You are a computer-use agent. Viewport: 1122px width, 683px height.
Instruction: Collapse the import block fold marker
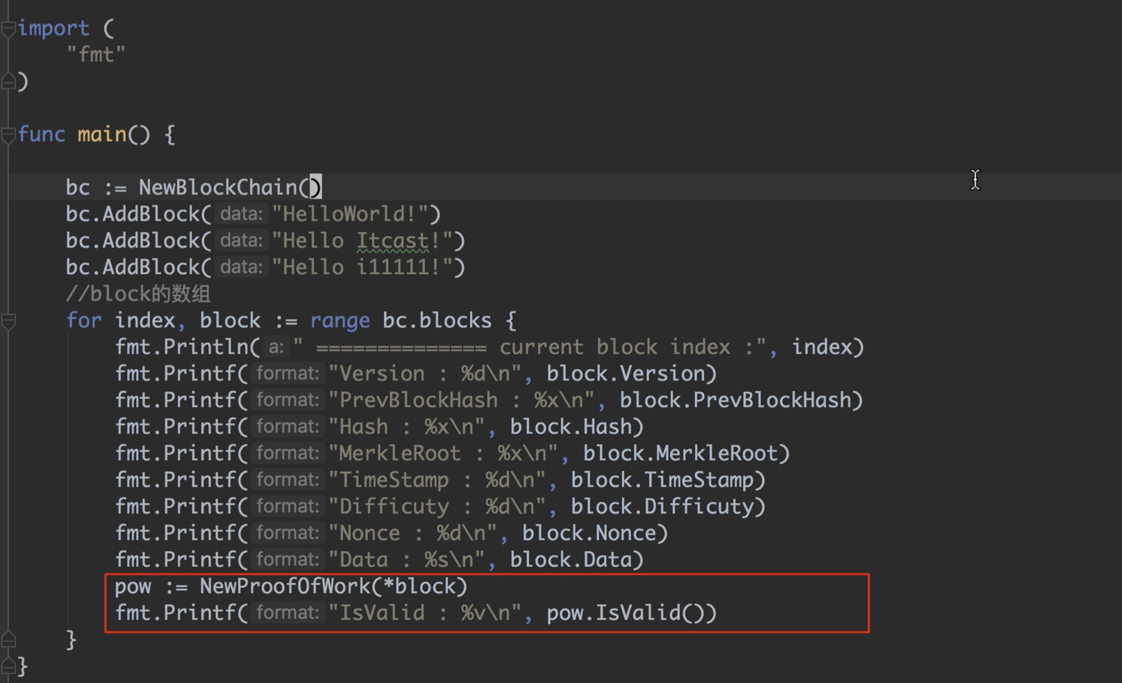(x=8, y=29)
